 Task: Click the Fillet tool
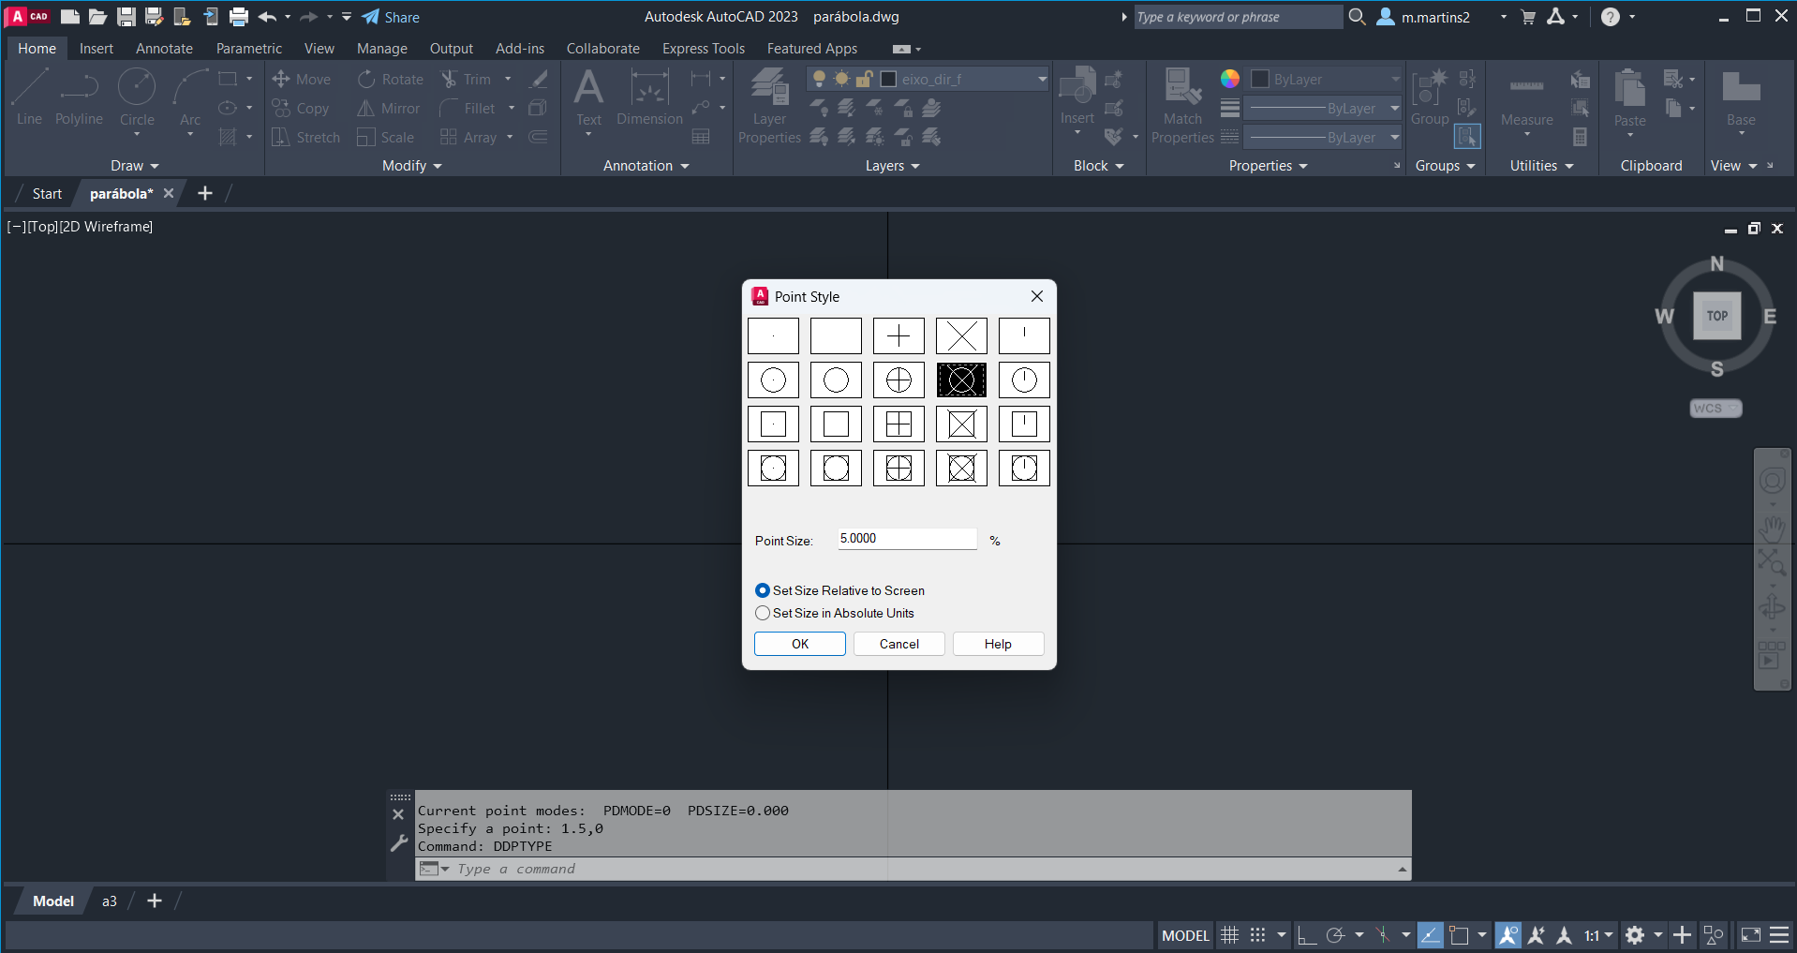(x=468, y=109)
